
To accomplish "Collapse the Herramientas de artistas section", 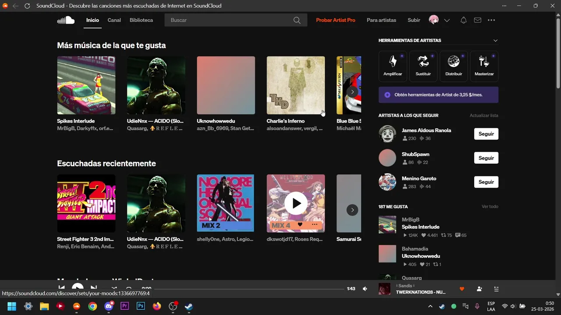I will [495, 40].
